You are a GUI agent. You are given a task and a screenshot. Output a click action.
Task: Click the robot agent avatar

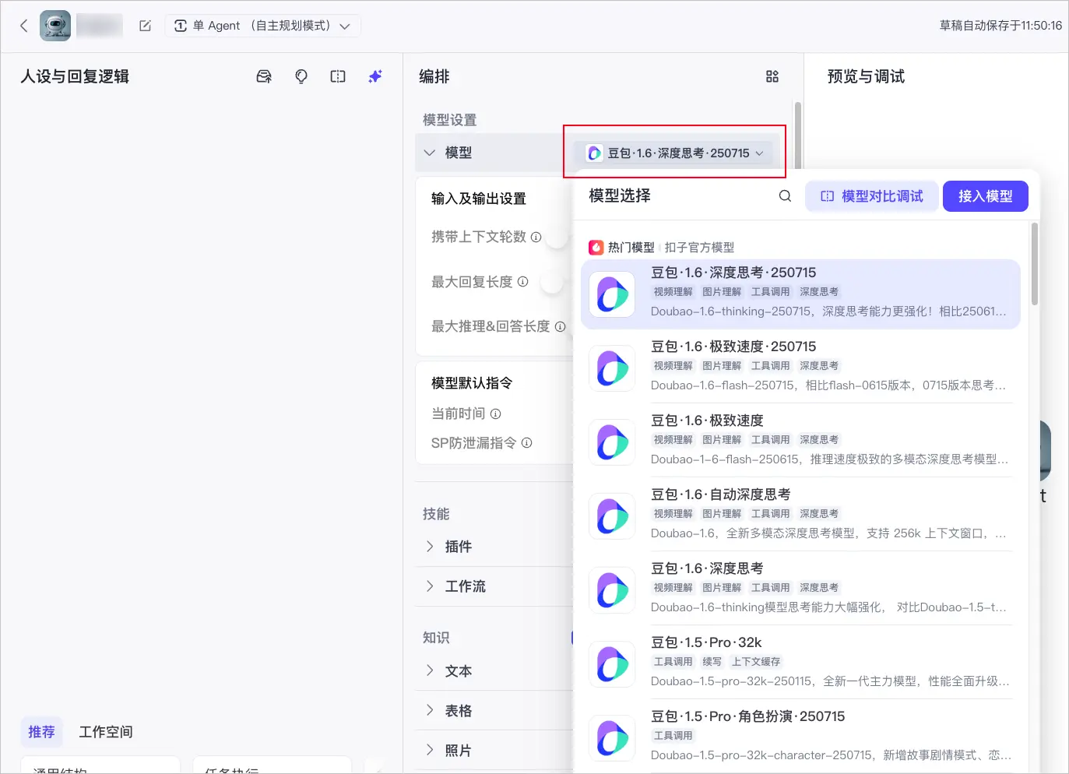(55, 26)
